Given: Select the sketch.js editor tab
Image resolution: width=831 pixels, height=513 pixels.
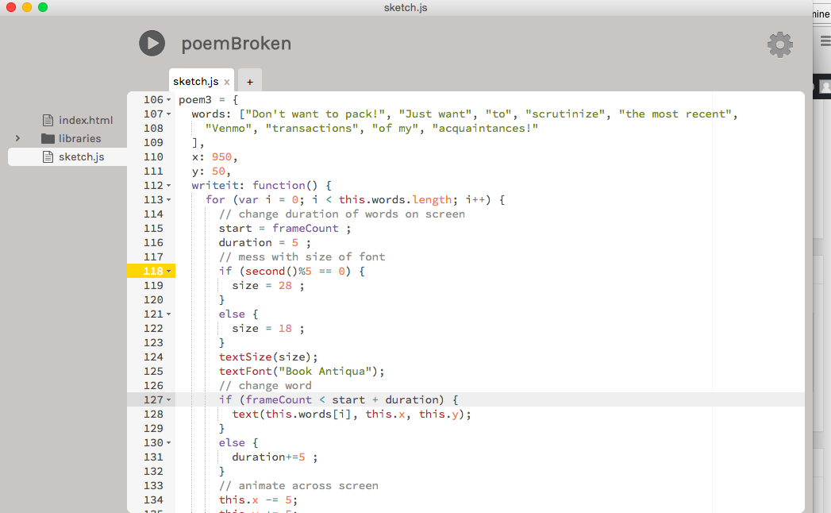Looking at the screenshot, I should 195,81.
